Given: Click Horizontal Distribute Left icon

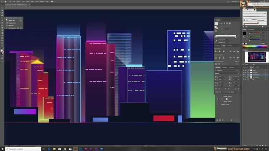Looking at the screenshot, I should (230, 58).
